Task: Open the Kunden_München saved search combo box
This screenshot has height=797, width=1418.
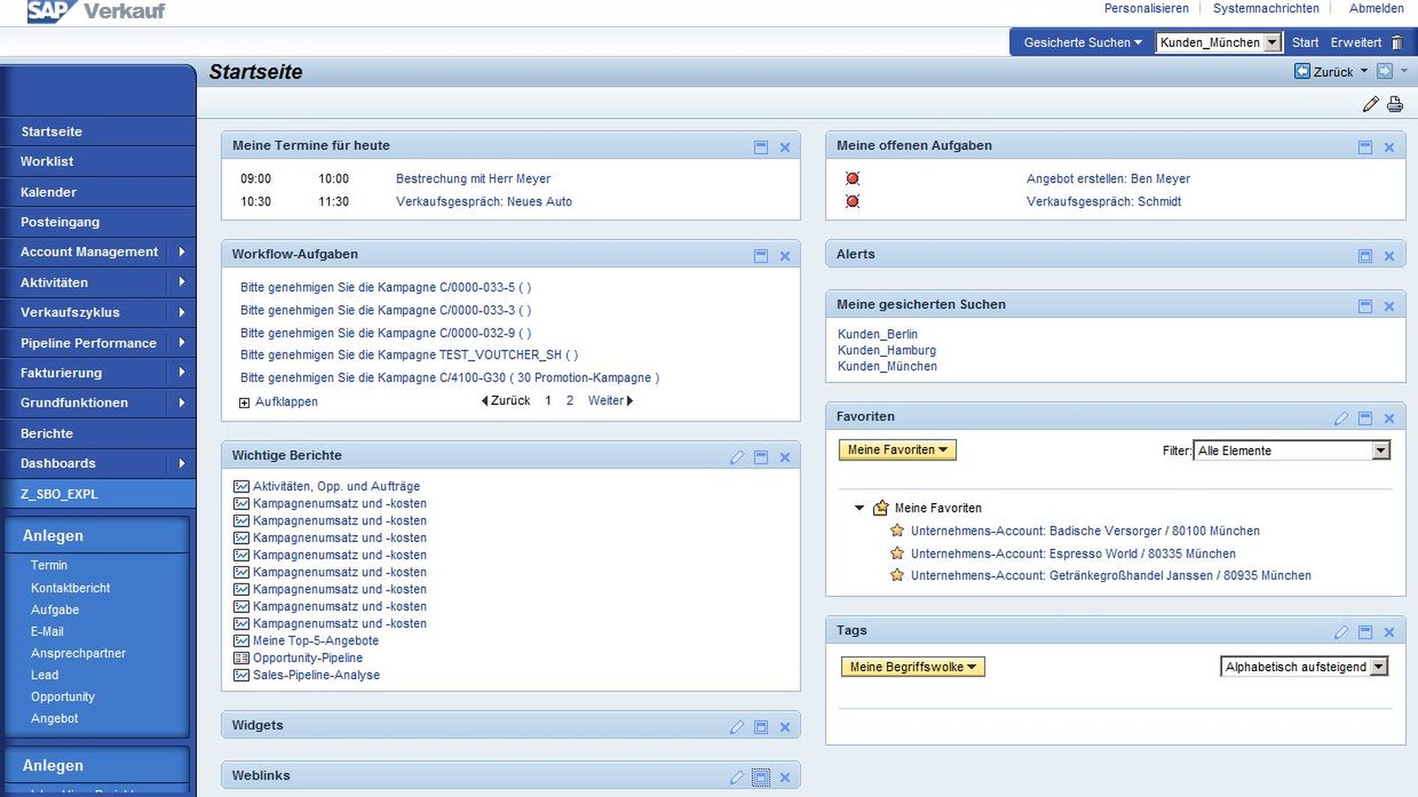Action: pyautogui.click(x=1219, y=43)
